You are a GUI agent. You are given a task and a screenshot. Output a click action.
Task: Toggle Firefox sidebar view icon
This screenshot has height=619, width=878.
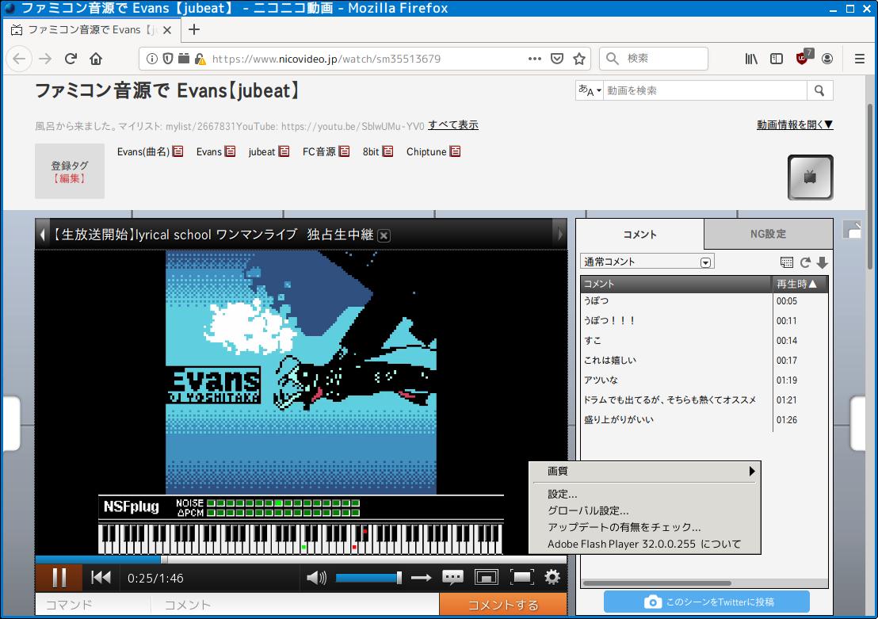(776, 59)
